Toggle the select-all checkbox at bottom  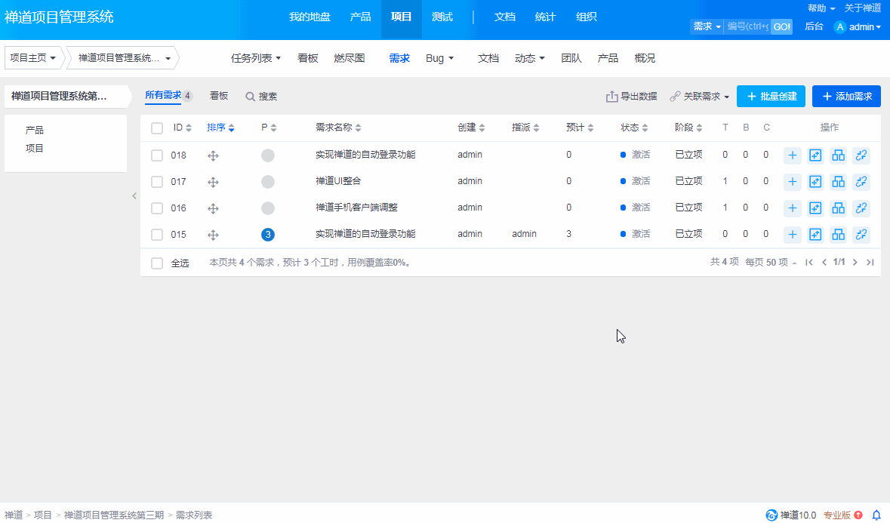pos(157,263)
